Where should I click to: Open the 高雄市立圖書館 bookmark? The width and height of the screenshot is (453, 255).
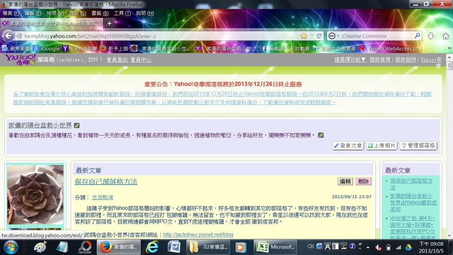(x=334, y=49)
